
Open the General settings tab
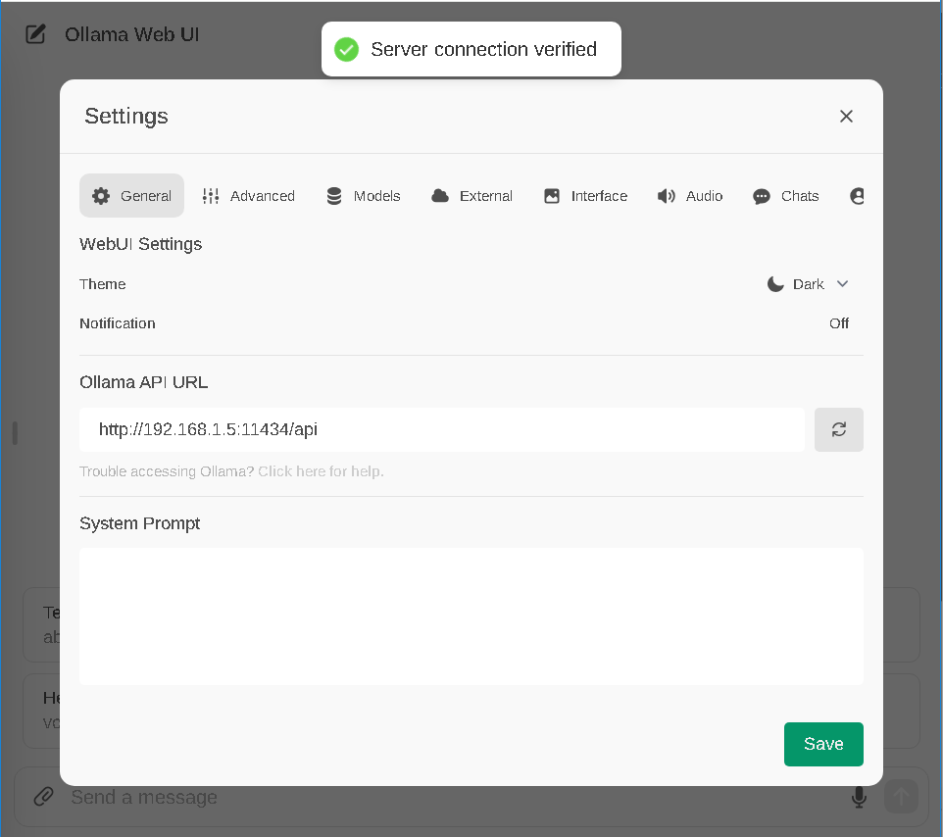click(131, 195)
